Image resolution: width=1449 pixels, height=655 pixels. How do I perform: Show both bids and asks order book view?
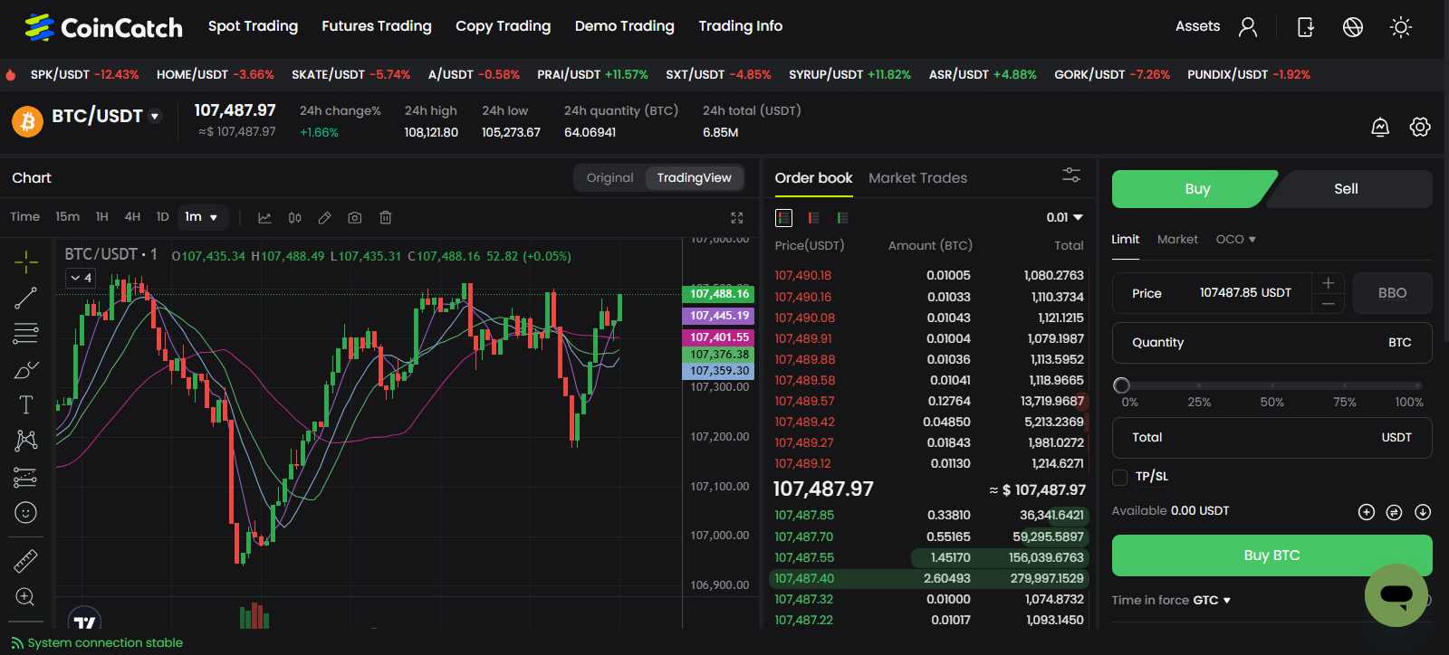(784, 218)
